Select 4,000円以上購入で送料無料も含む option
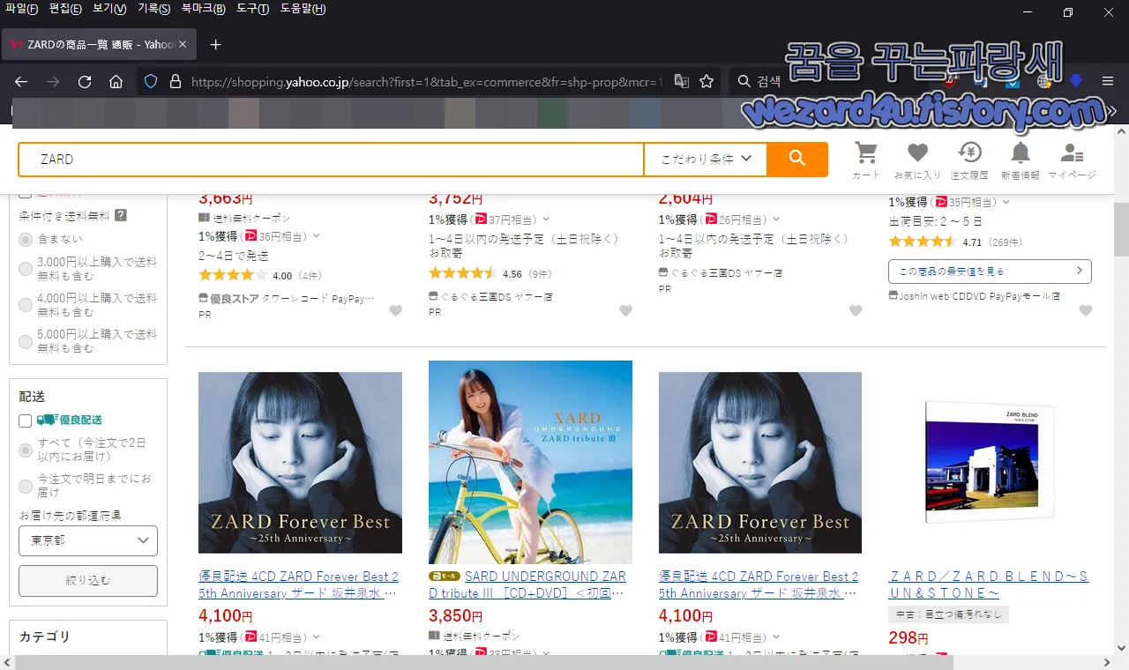 coord(26,305)
